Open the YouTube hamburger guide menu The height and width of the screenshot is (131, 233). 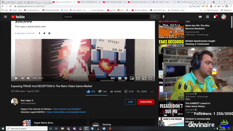click(x=5, y=17)
